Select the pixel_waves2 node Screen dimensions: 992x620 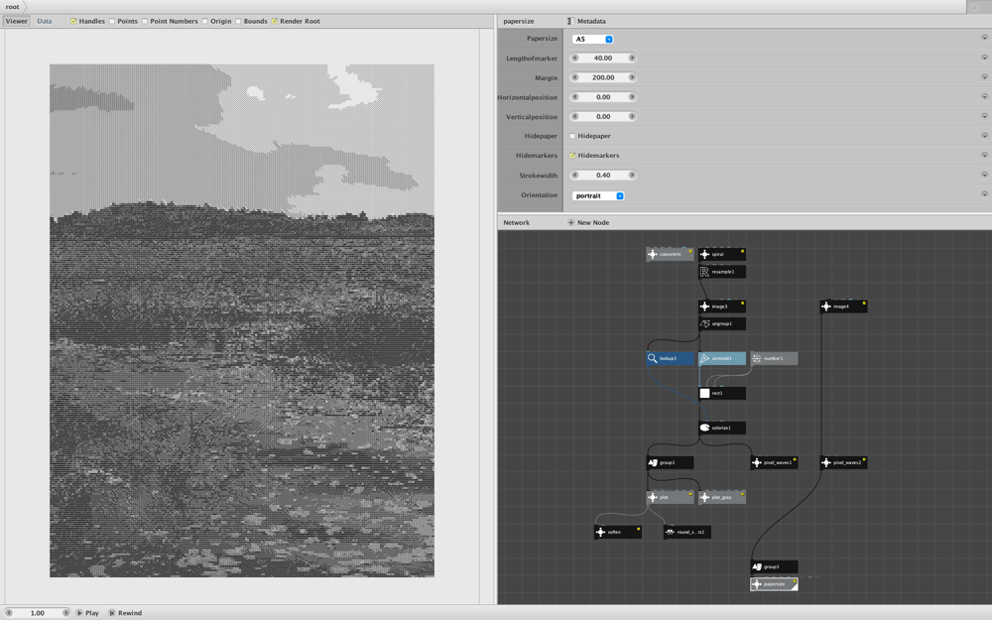pos(843,462)
